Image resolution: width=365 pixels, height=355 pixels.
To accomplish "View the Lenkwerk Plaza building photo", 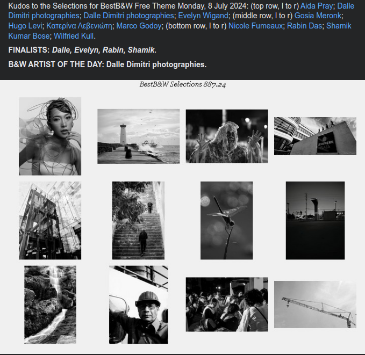I will point(315,136).
